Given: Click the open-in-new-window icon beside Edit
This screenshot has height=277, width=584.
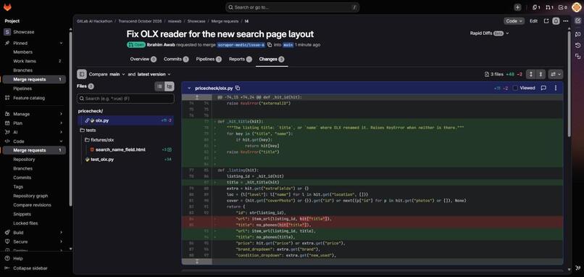Looking at the screenshot, I should (546, 21).
